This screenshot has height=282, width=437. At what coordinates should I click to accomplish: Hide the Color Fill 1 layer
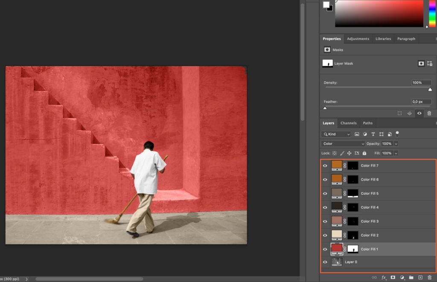[x=325, y=249]
